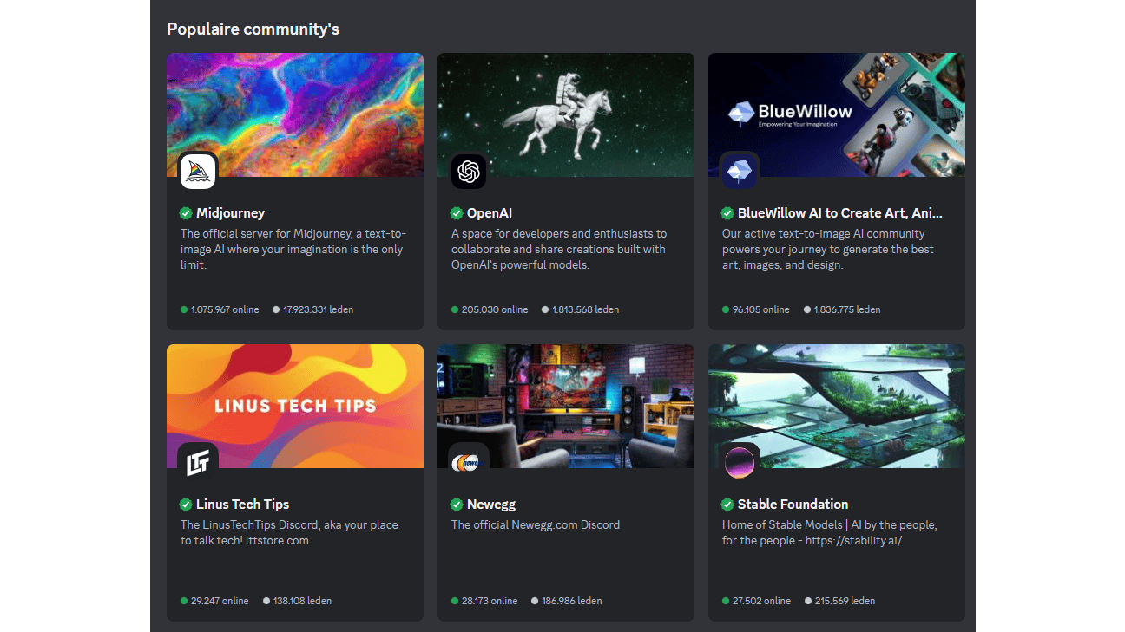Click the Midjourney sailboat server icon
The height and width of the screenshot is (632, 1125).
click(x=198, y=172)
